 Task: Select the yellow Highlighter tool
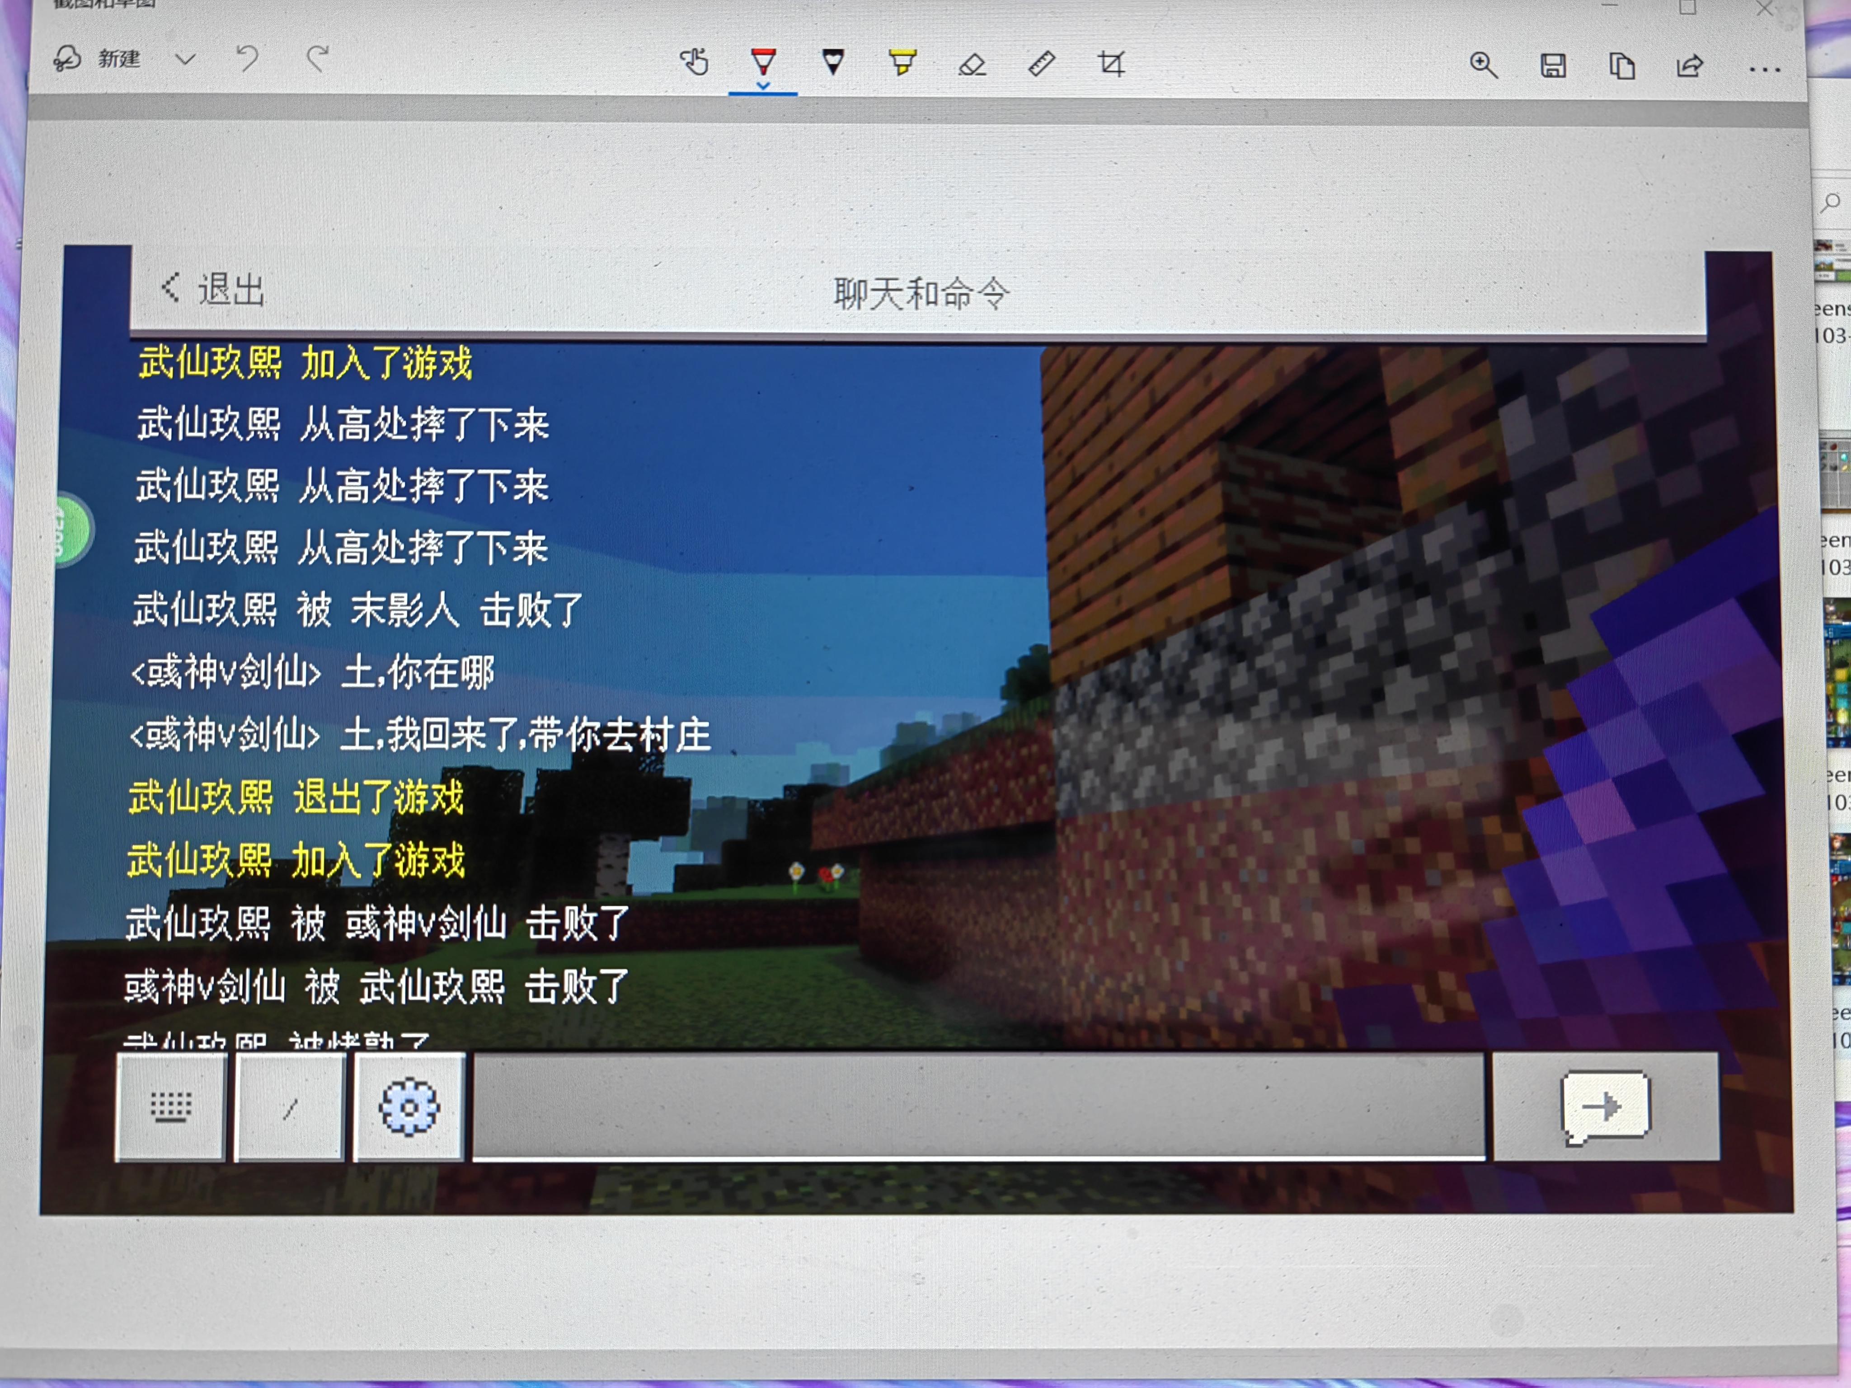pos(902,62)
